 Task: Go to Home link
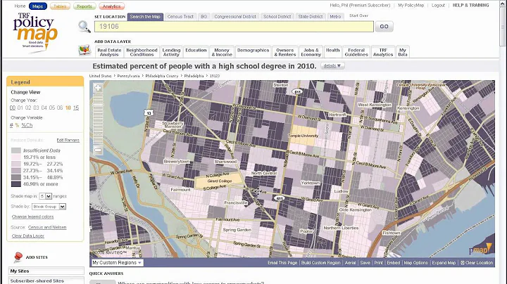pos(20,6)
